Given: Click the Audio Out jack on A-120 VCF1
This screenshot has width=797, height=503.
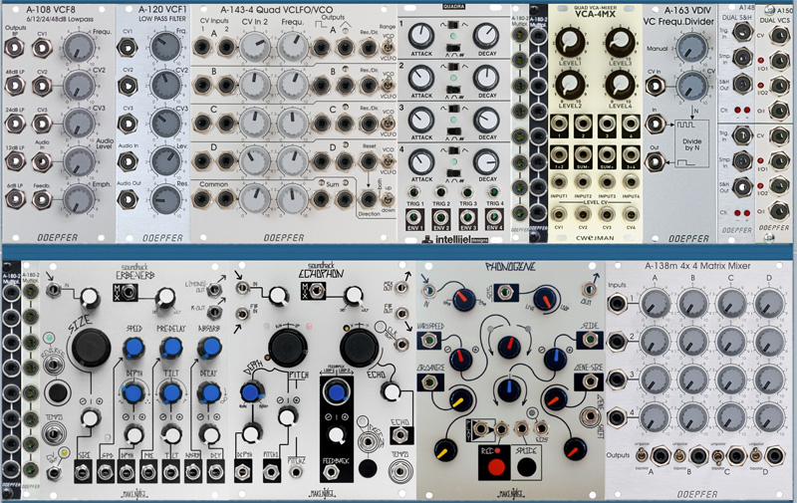Looking at the screenshot, I should click(x=130, y=198).
